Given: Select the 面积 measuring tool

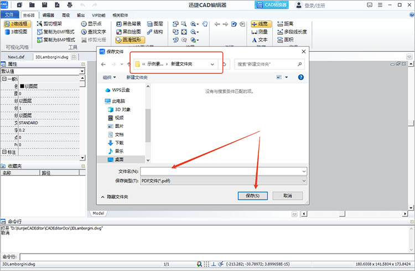Looking at the screenshot, I should click(286, 40).
